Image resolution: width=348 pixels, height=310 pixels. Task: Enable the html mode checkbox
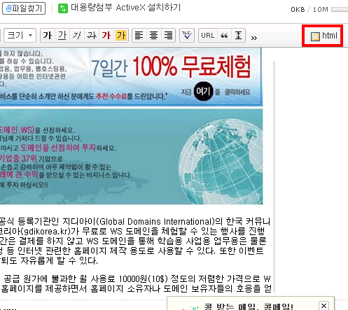(x=315, y=36)
